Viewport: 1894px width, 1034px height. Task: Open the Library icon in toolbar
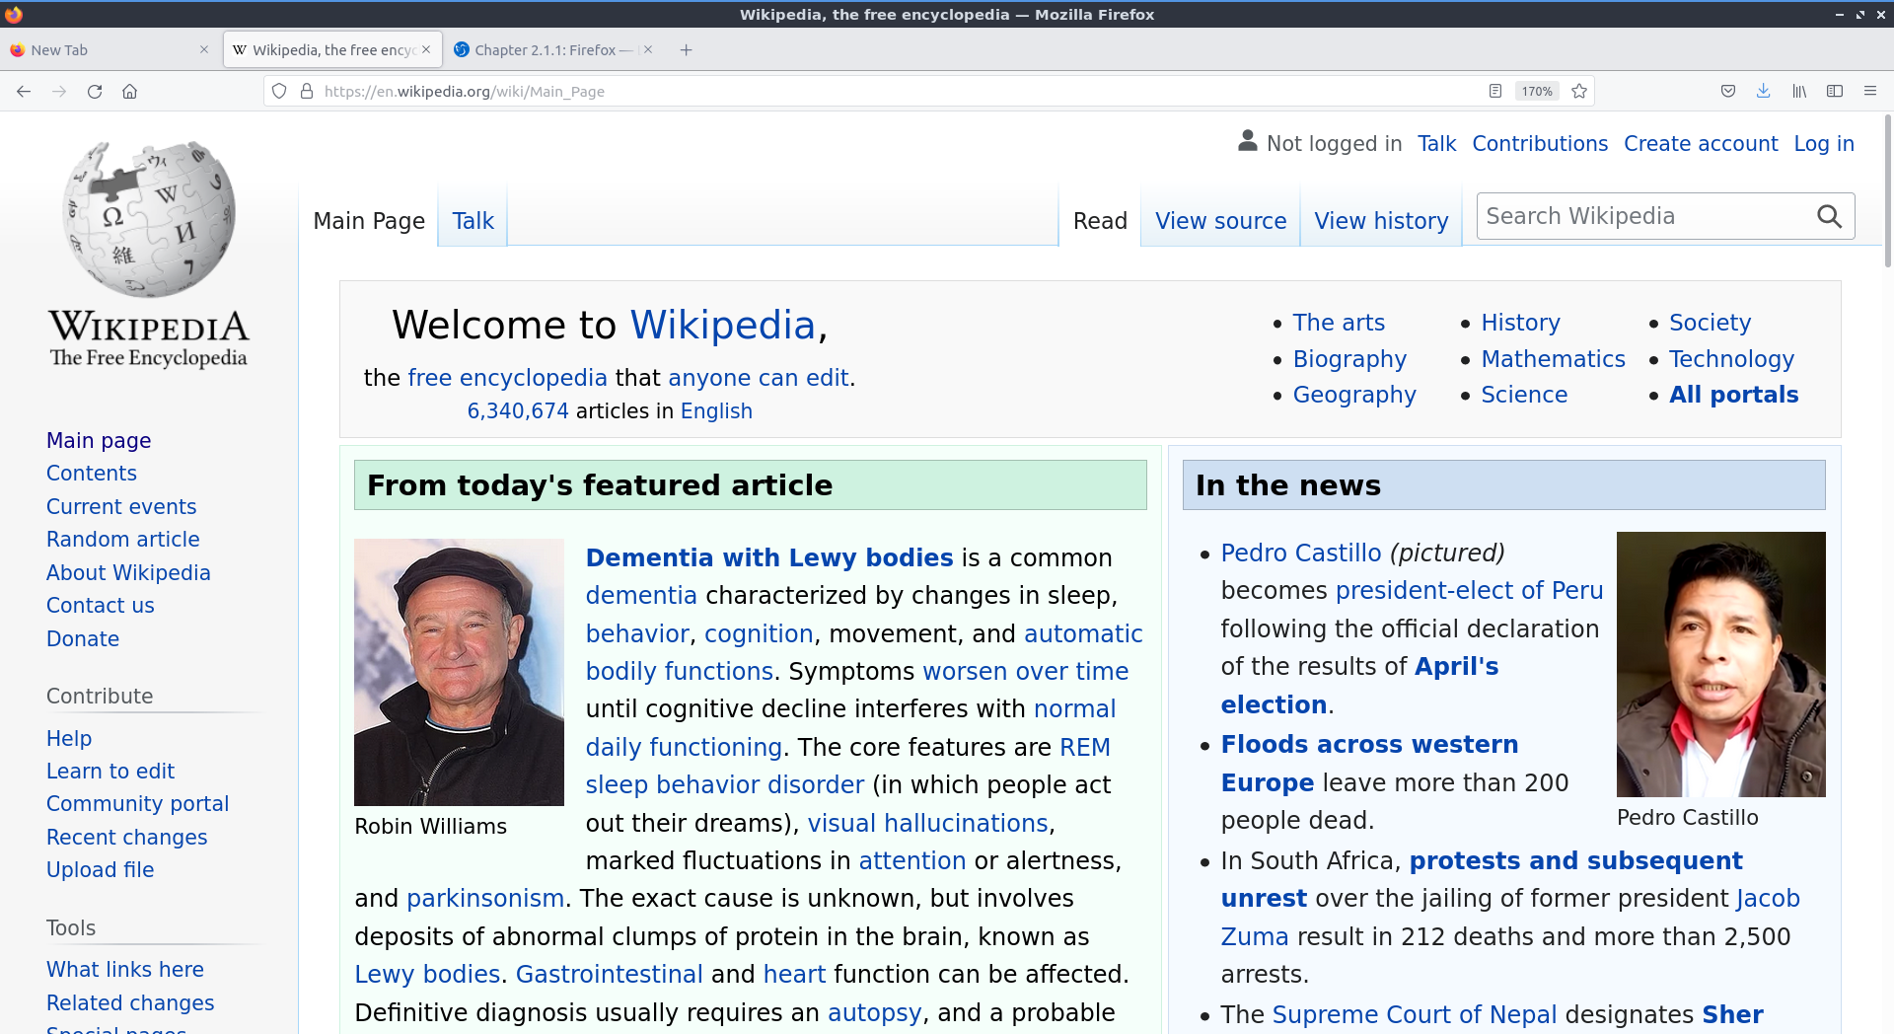pos(1799,92)
